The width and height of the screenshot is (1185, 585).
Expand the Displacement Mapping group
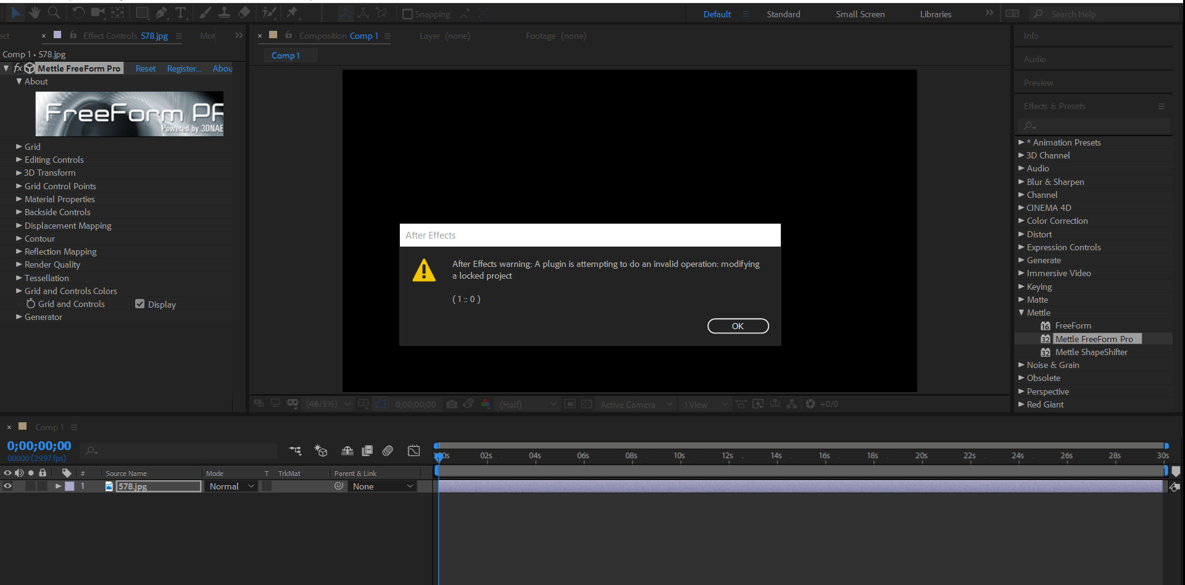pyautogui.click(x=19, y=226)
